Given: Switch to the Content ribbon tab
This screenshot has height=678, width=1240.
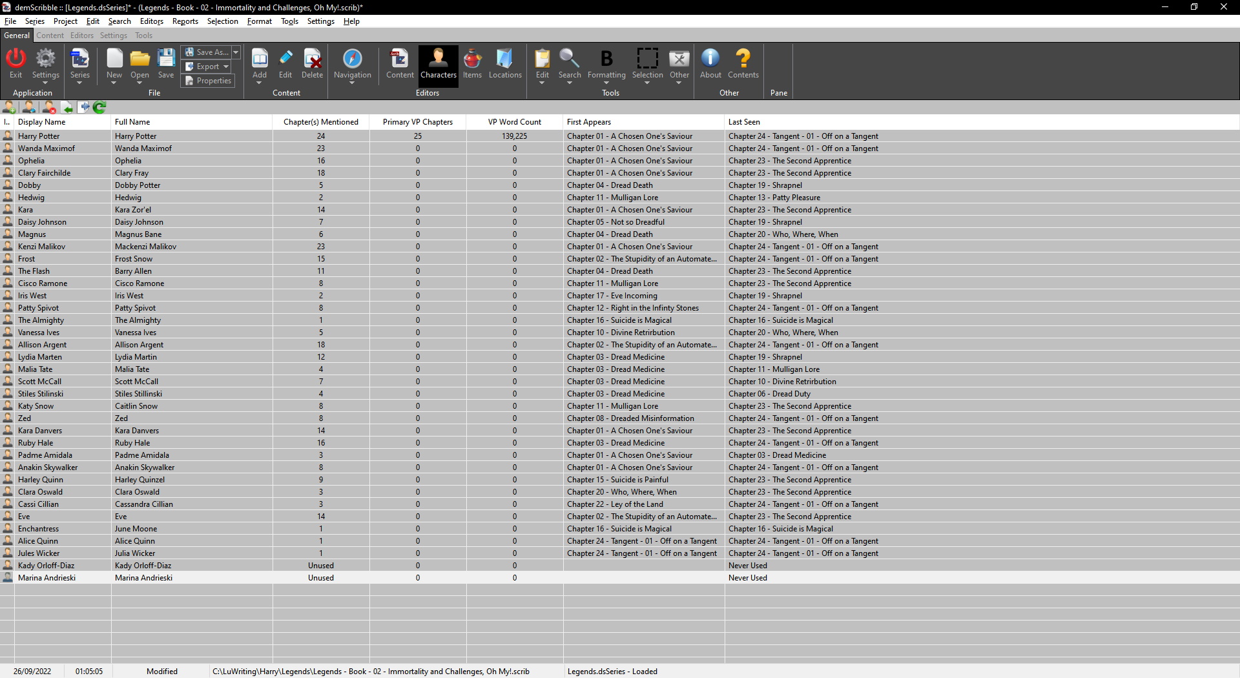Looking at the screenshot, I should tap(50, 36).
